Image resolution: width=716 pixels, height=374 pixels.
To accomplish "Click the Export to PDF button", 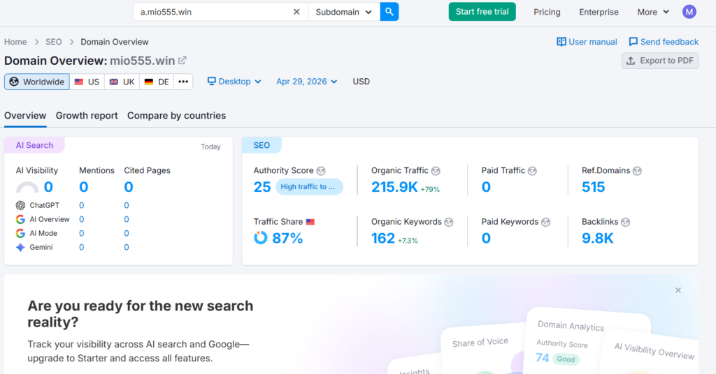I will (x=660, y=61).
